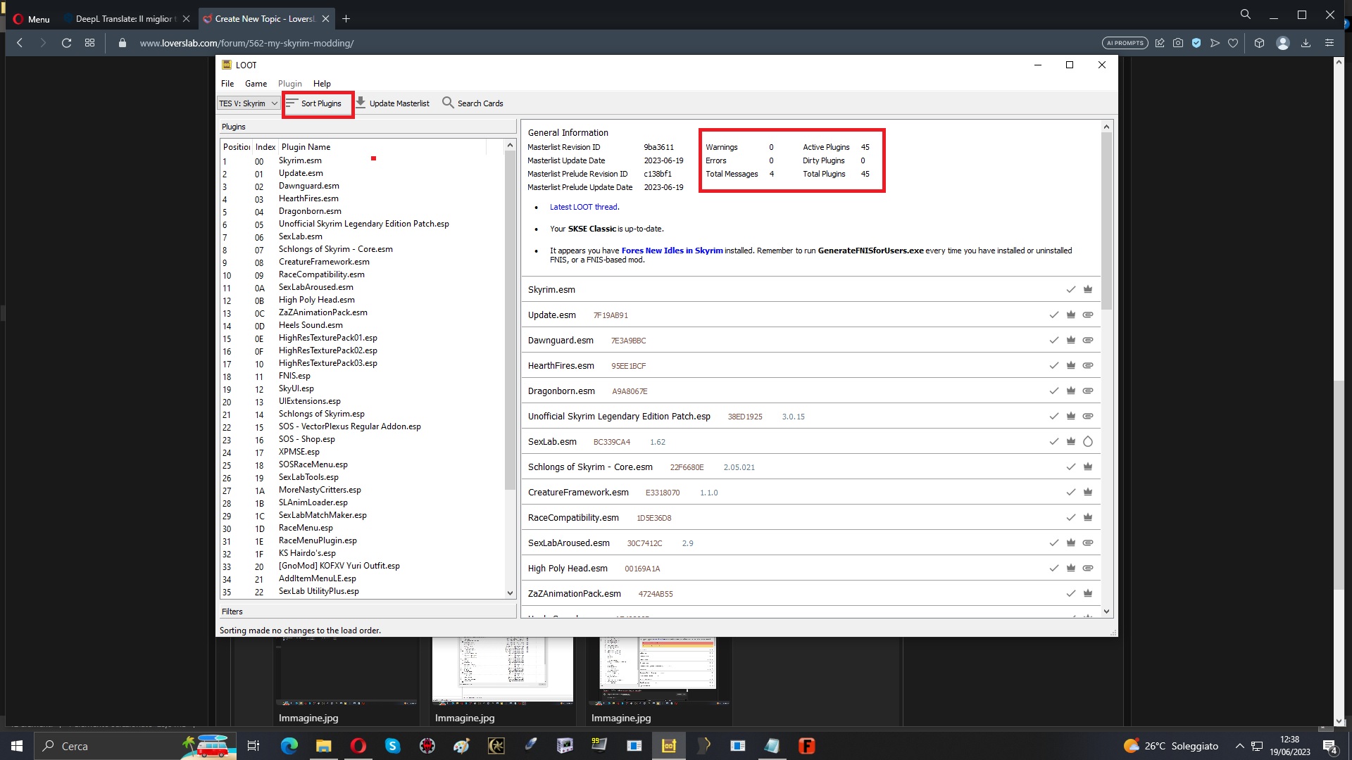Screen dimensions: 1352x760
Task: Click the Search Cards magnifier icon
Action: click(448, 103)
